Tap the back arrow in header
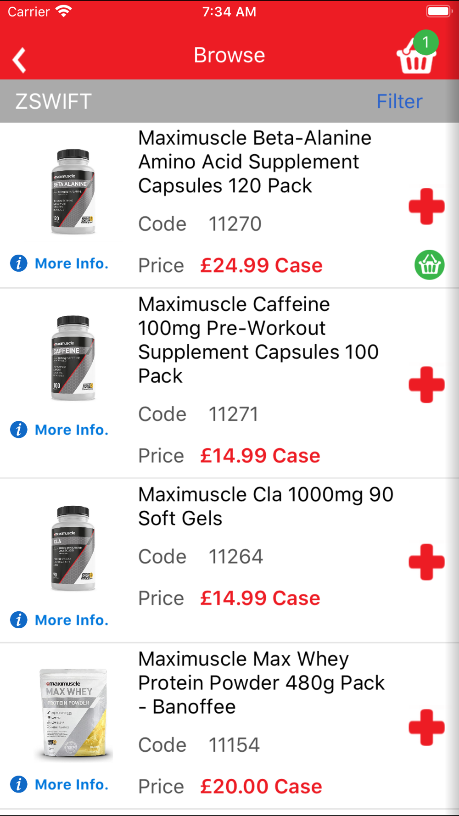 click(19, 60)
